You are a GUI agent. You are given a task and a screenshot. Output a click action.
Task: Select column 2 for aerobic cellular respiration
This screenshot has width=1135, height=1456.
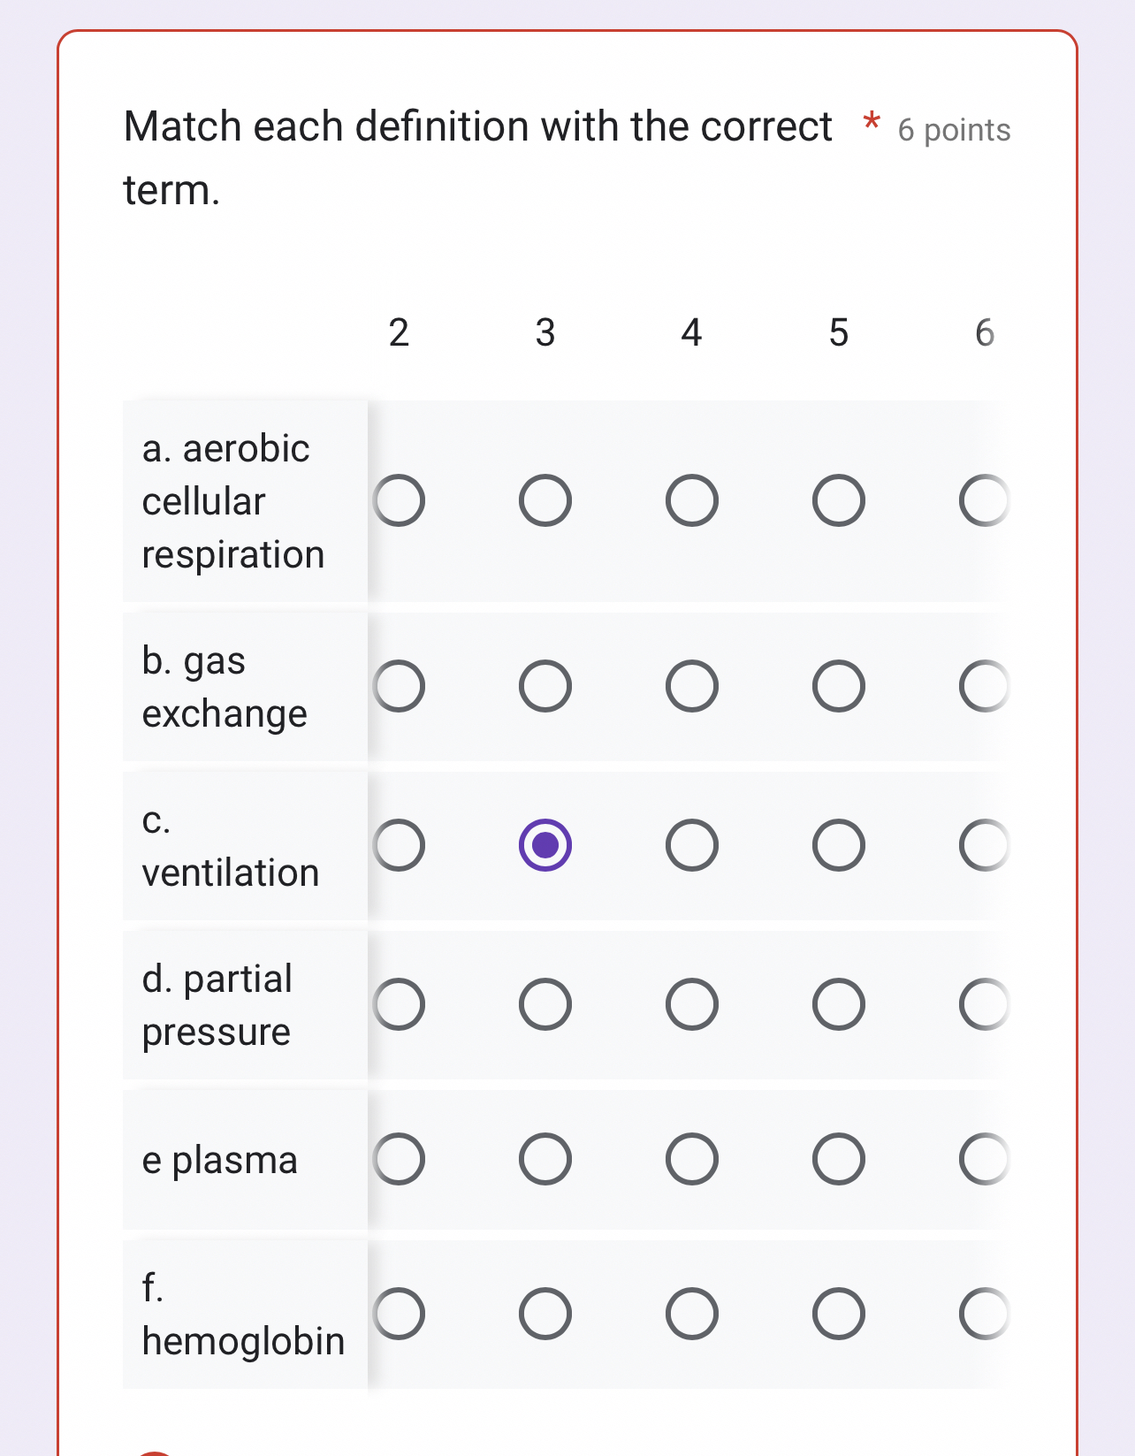399,500
